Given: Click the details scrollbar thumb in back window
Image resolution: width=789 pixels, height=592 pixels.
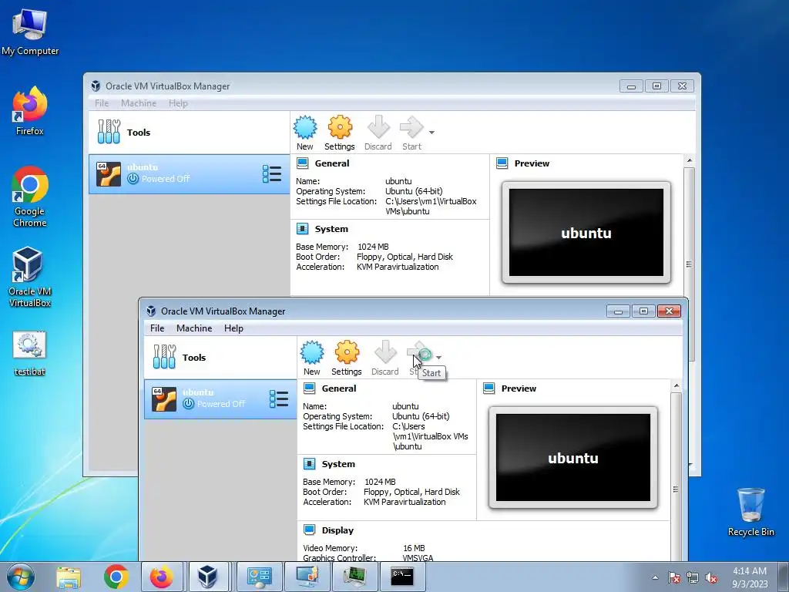Looking at the screenshot, I should [690, 264].
